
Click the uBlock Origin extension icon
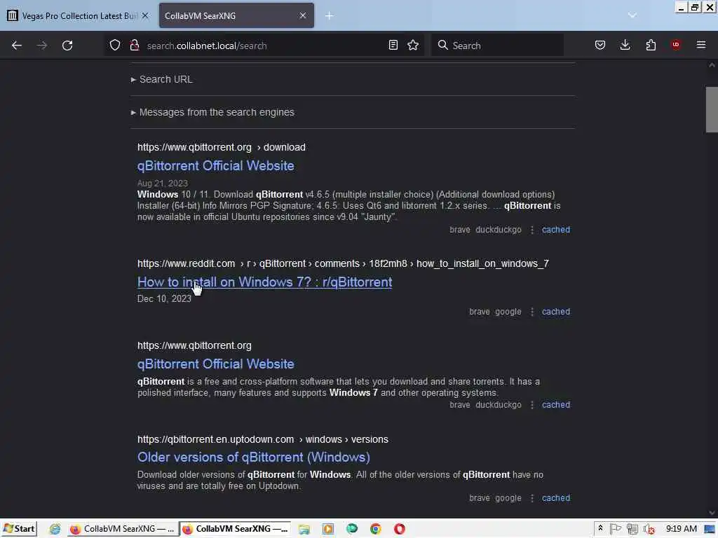(x=676, y=45)
